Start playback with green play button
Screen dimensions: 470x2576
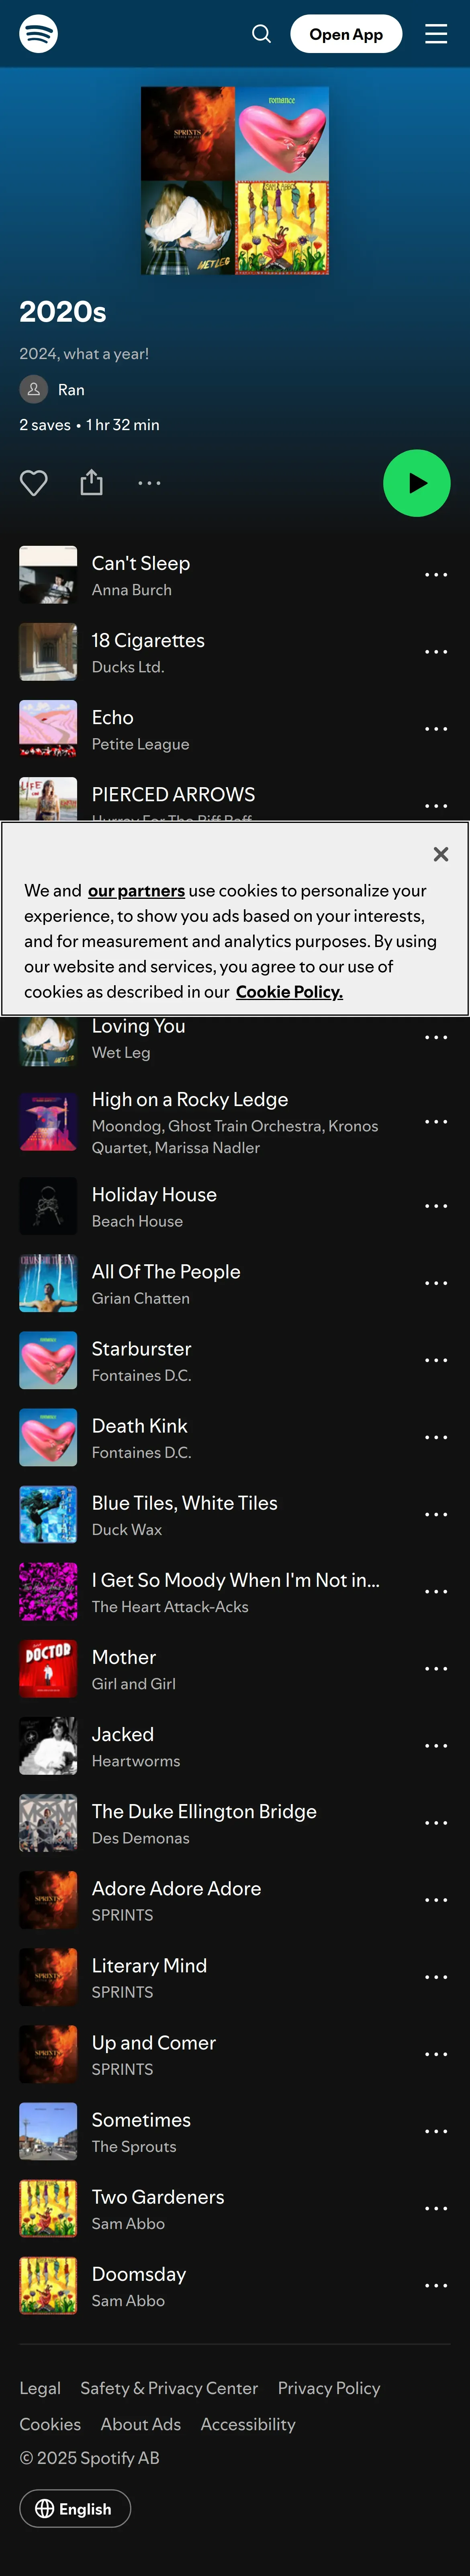(x=417, y=483)
